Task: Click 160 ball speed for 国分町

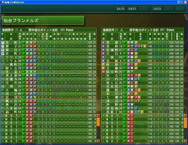Action: click(150, 72)
